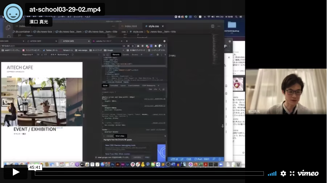
Task: Select the DevTools Elements tab
Action: (116, 54)
